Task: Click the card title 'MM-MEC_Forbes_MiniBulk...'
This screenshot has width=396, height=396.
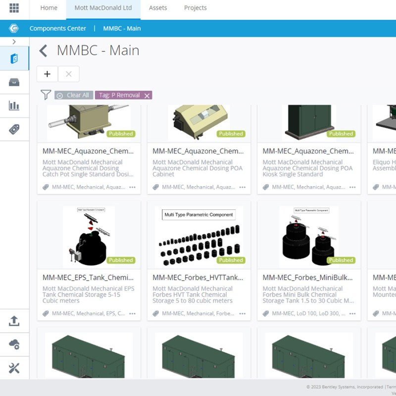Action: [307, 278]
